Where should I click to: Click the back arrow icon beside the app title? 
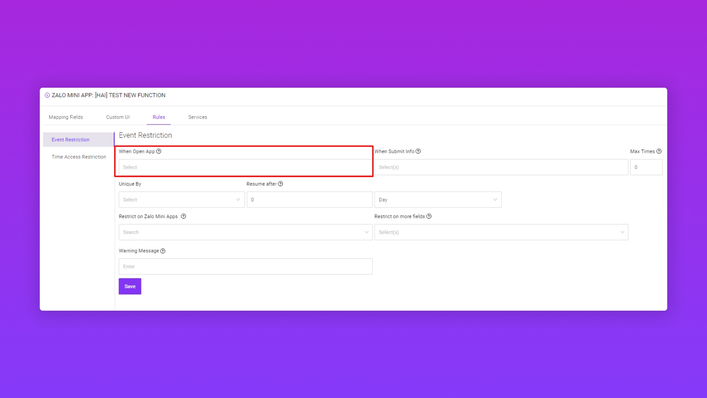pos(47,95)
